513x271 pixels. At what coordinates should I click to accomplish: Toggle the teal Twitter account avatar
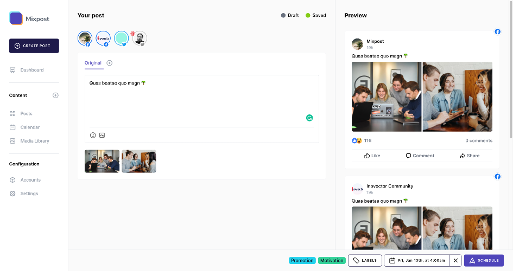[x=122, y=38]
